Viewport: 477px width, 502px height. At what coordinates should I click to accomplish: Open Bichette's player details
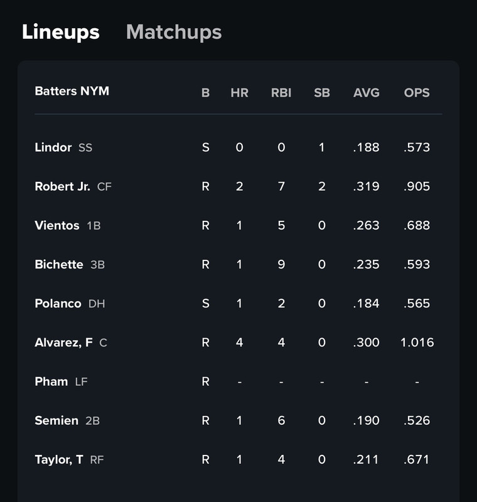tap(59, 264)
